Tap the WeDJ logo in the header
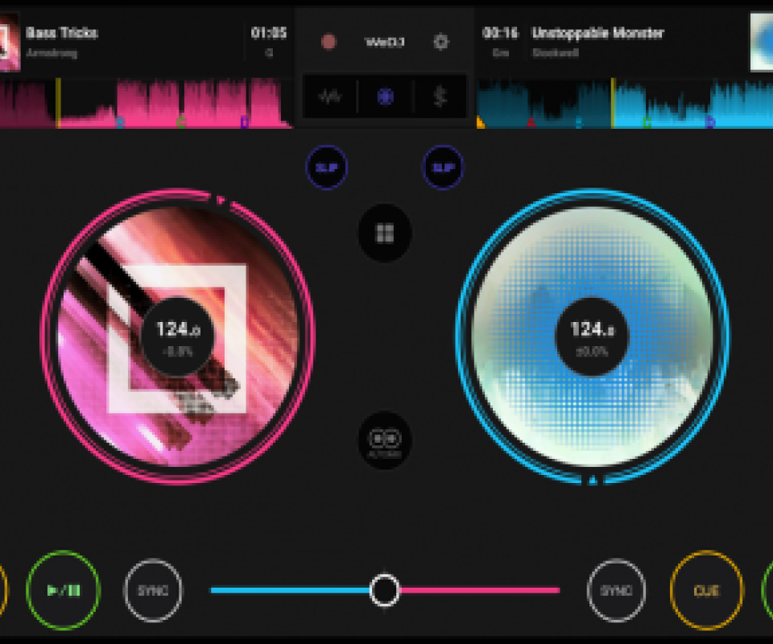Screen dimensions: 773x644 (385, 43)
